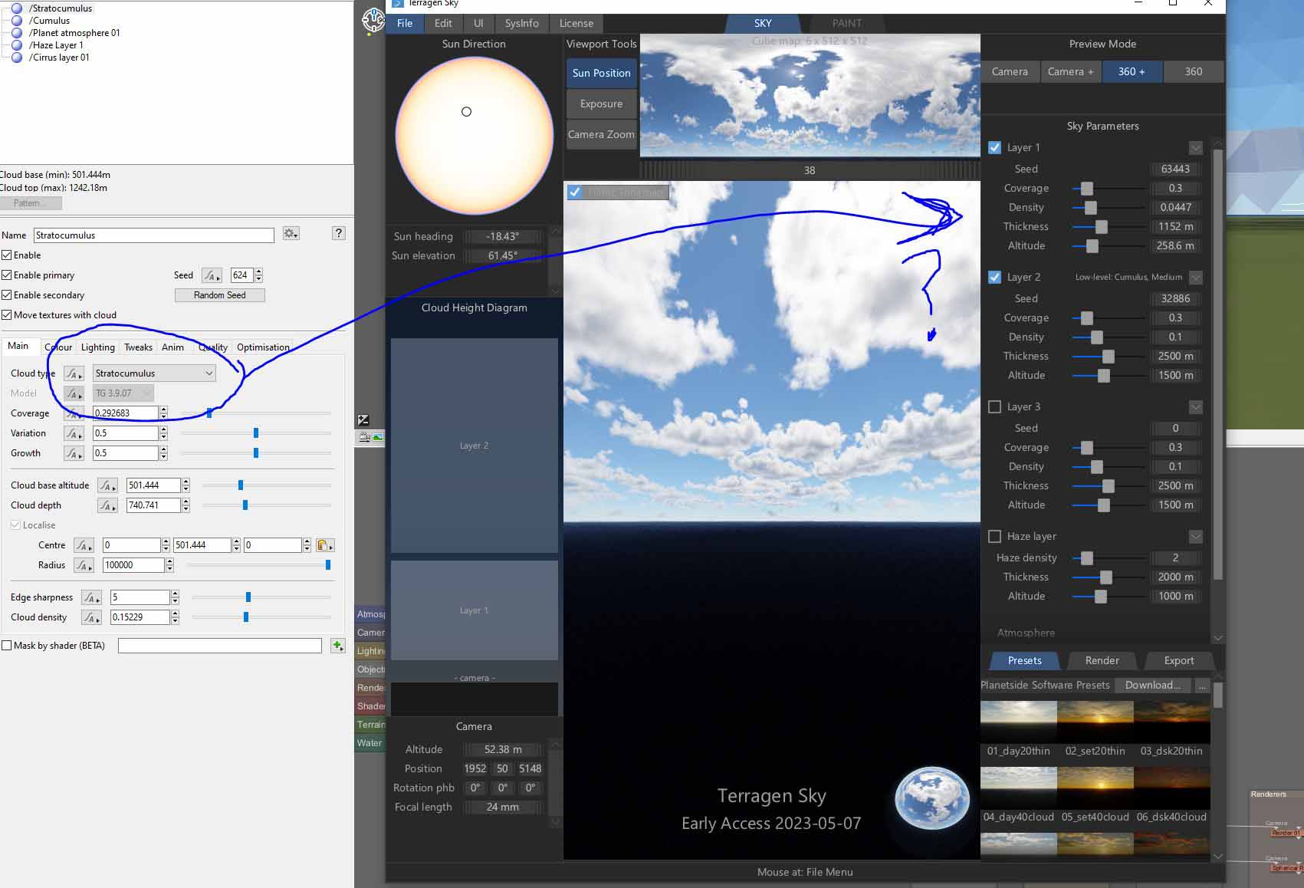Image resolution: width=1304 pixels, height=888 pixels.
Task: Enable the Mask by shader (BETA) checkbox
Action: (7, 646)
